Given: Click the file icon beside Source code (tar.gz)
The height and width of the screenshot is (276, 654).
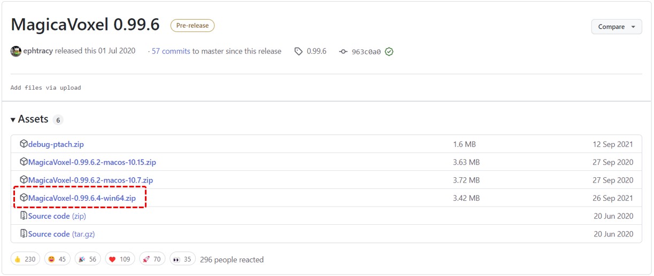Looking at the screenshot, I should 24,234.
